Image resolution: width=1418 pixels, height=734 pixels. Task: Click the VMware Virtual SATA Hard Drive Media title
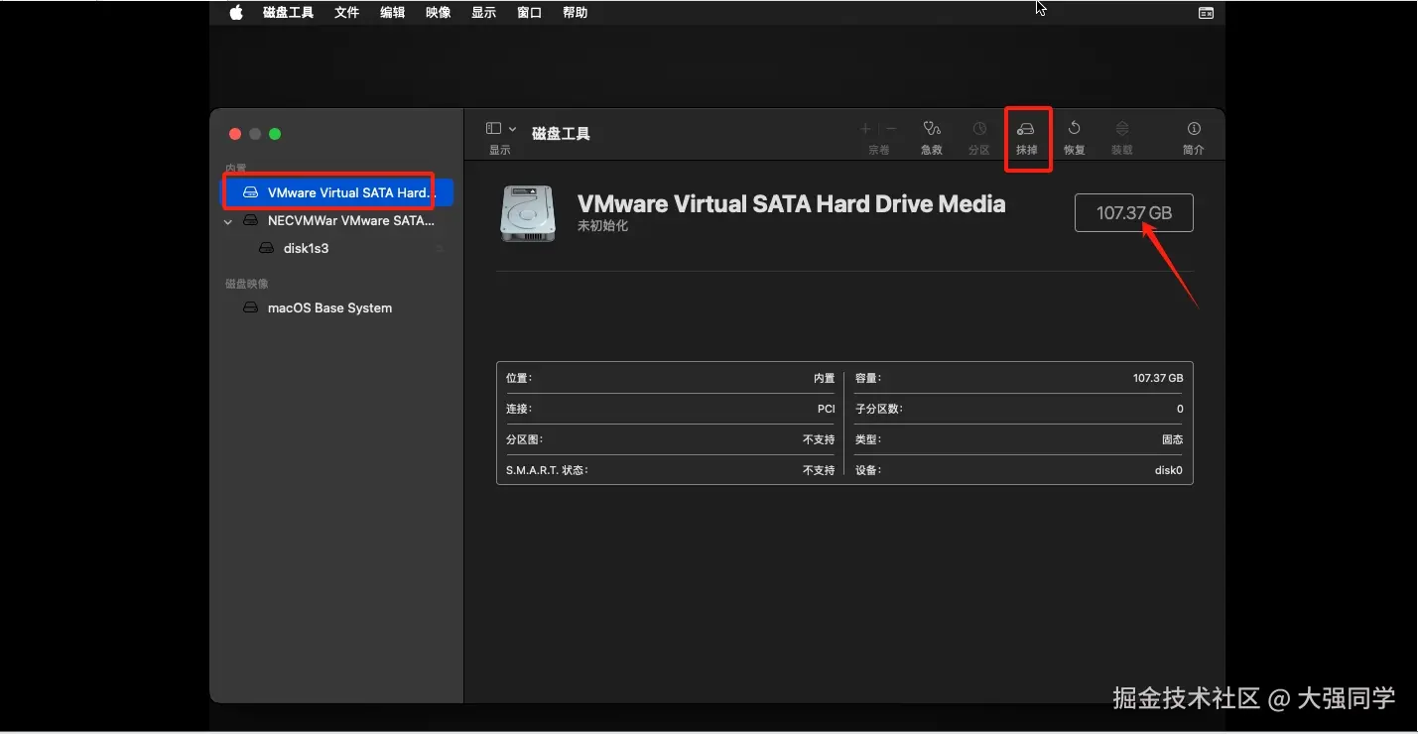point(791,204)
